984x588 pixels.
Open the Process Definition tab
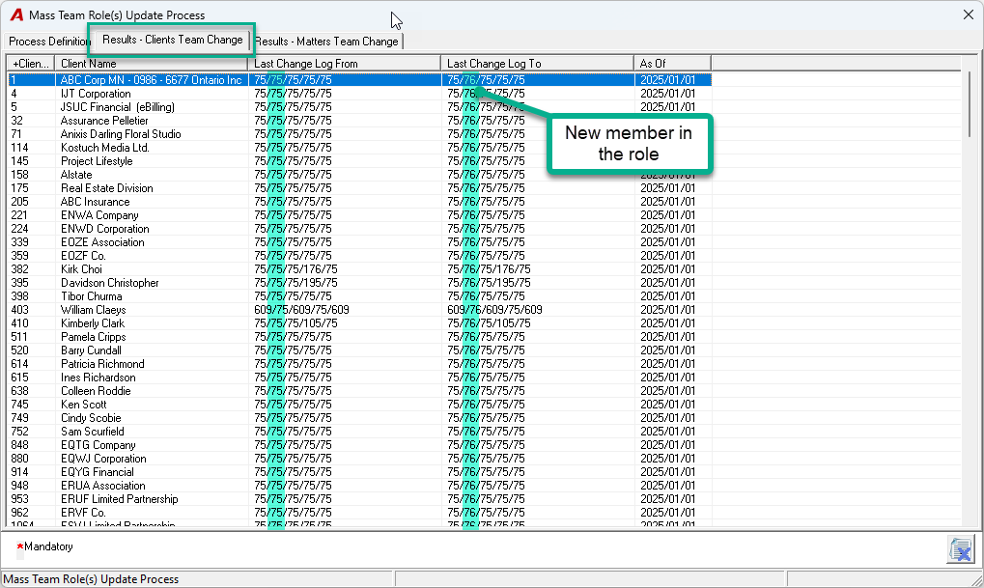pyautogui.click(x=49, y=42)
